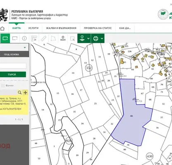Open ПРОВЕРКА НА СТАТУС tab
Image resolution: width=172 pixels, height=165 pixels.
98,28
